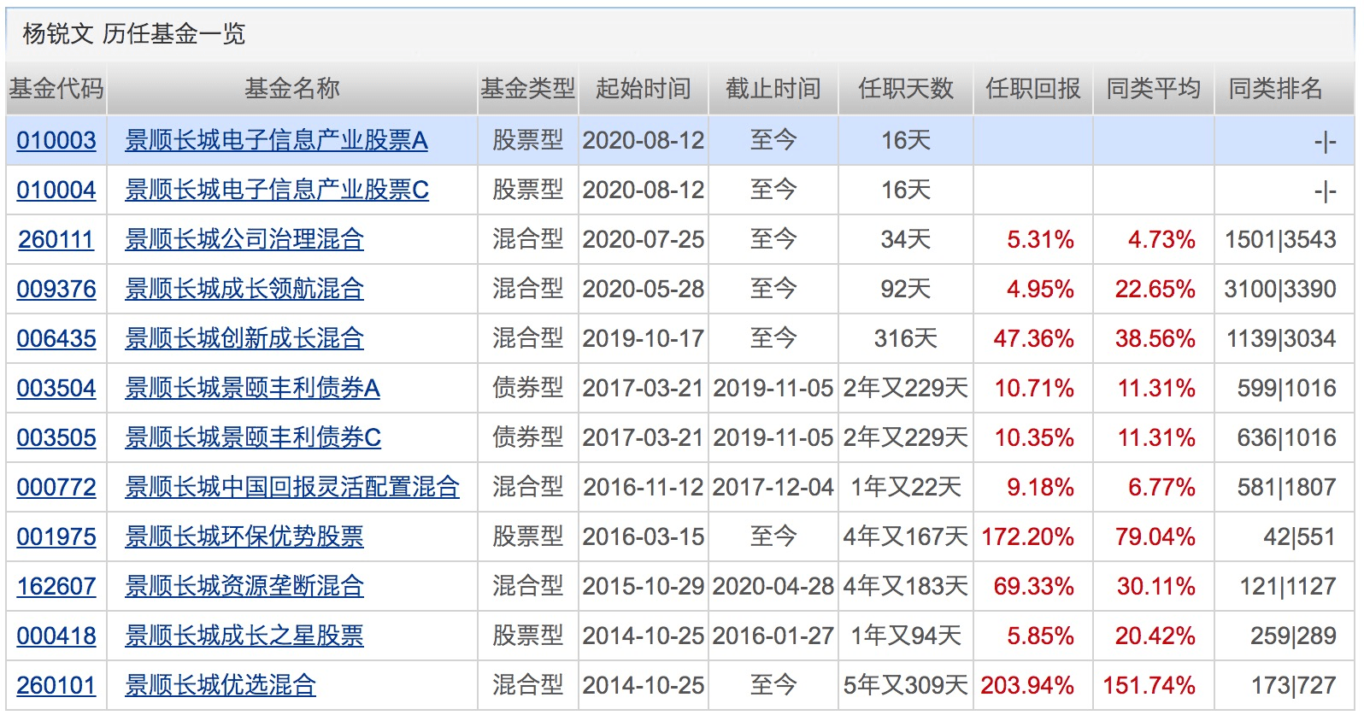Click the 基金类型 column header
This screenshot has height=721, width=1364.
pos(528,89)
